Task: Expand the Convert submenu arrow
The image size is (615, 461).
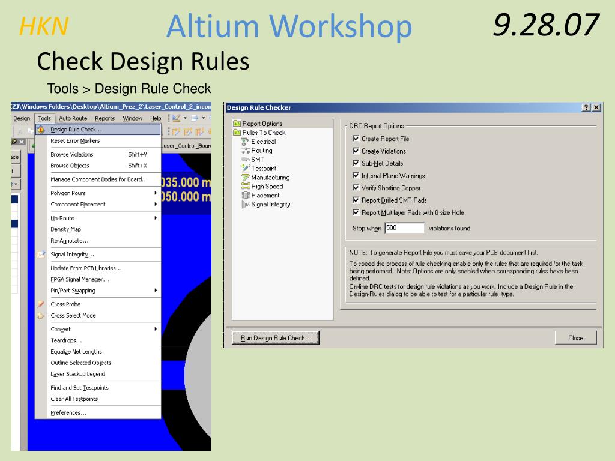Action: [x=156, y=330]
